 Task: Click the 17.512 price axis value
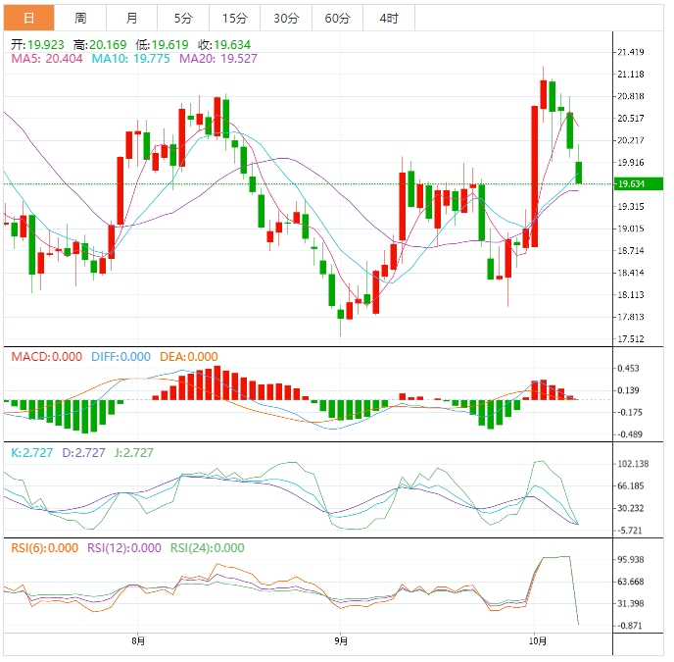[x=631, y=338]
